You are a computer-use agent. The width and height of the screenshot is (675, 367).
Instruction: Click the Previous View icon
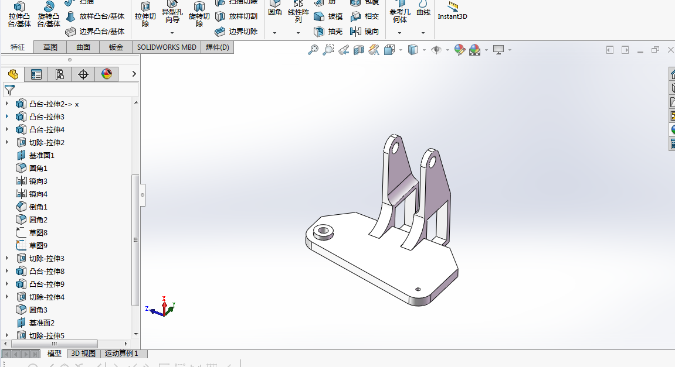tap(344, 50)
